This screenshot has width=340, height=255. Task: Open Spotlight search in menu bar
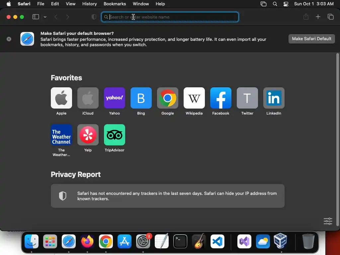275,4
